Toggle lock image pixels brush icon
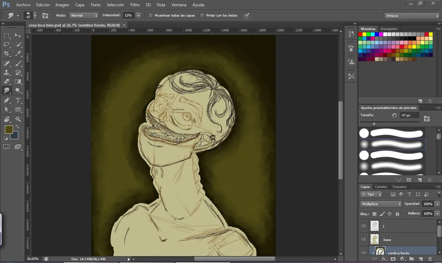This screenshot has width=442, height=263. 382,214
